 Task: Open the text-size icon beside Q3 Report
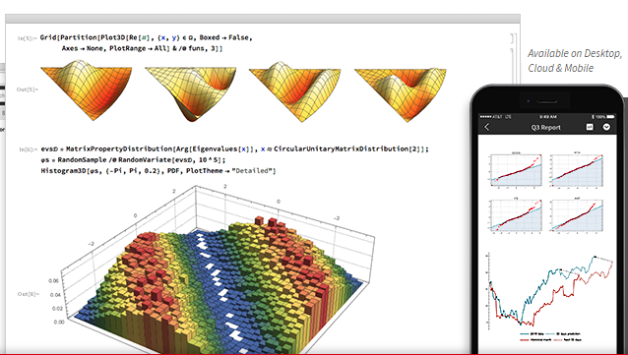click(590, 127)
